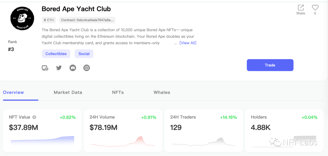
Task: Click the $37.89M NFT value
Action: (x=23, y=127)
